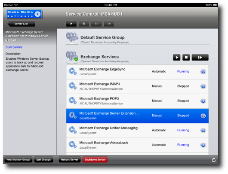This screenshot has width=228, height=174.
Task: Click Automatic startup type of Exchange-Adressbuch
Action: (159, 145)
